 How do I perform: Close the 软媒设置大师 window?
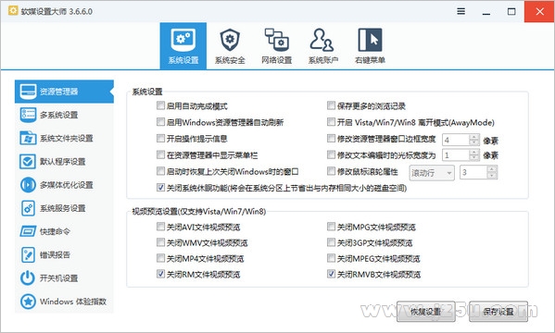coord(539,11)
